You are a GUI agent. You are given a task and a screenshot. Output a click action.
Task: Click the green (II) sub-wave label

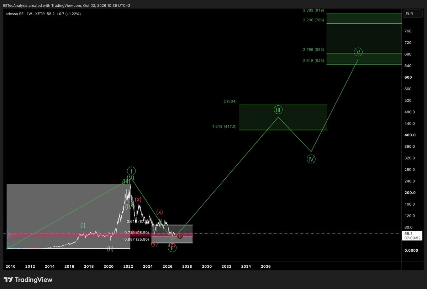pyautogui.click(x=110, y=249)
